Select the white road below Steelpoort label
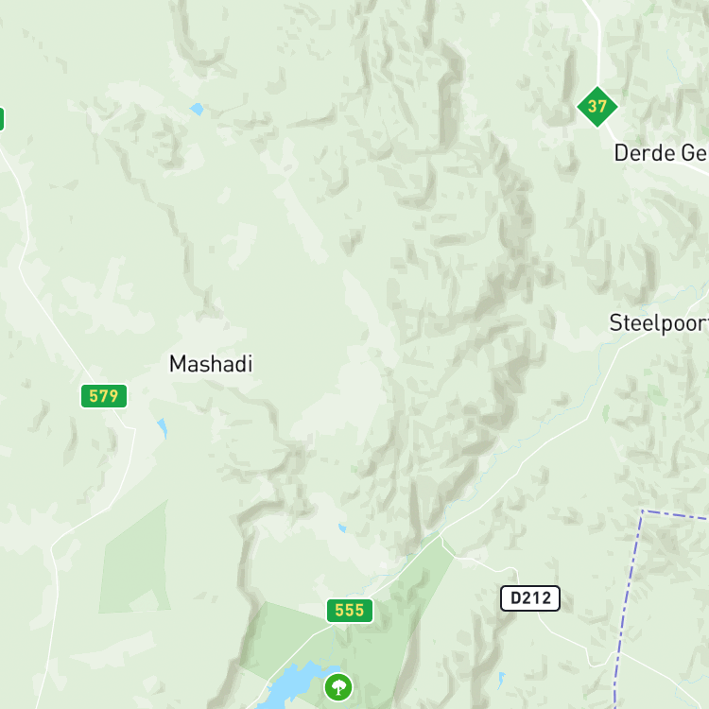The height and width of the screenshot is (709, 709). pos(601,385)
